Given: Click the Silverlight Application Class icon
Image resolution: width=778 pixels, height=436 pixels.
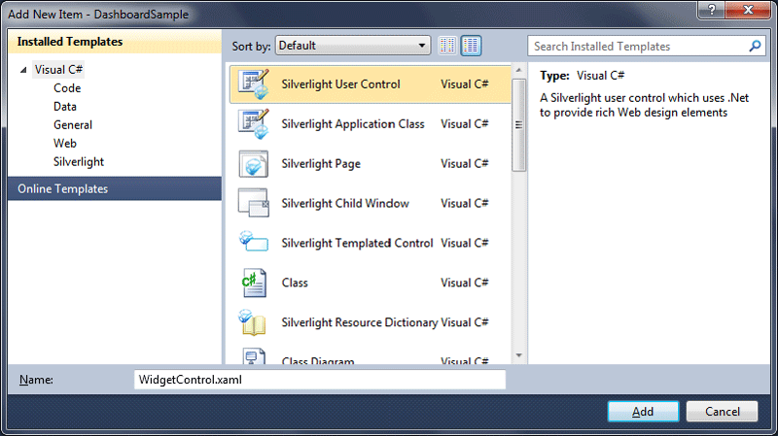Looking at the screenshot, I should pos(253,124).
